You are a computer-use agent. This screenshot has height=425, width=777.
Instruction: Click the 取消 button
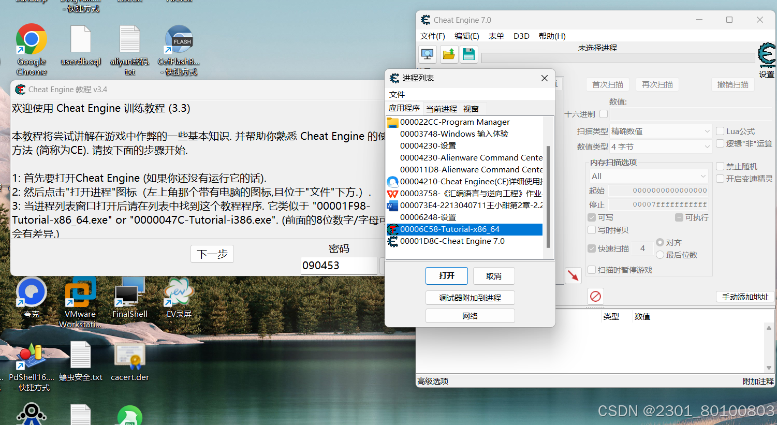pyautogui.click(x=494, y=276)
